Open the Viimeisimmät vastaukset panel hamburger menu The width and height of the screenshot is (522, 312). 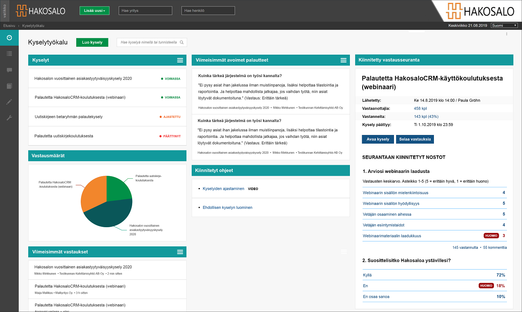coord(180,252)
